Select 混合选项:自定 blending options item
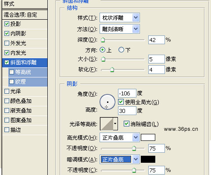The image size is (211, 175). pyautogui.click(x=25, y=14)
